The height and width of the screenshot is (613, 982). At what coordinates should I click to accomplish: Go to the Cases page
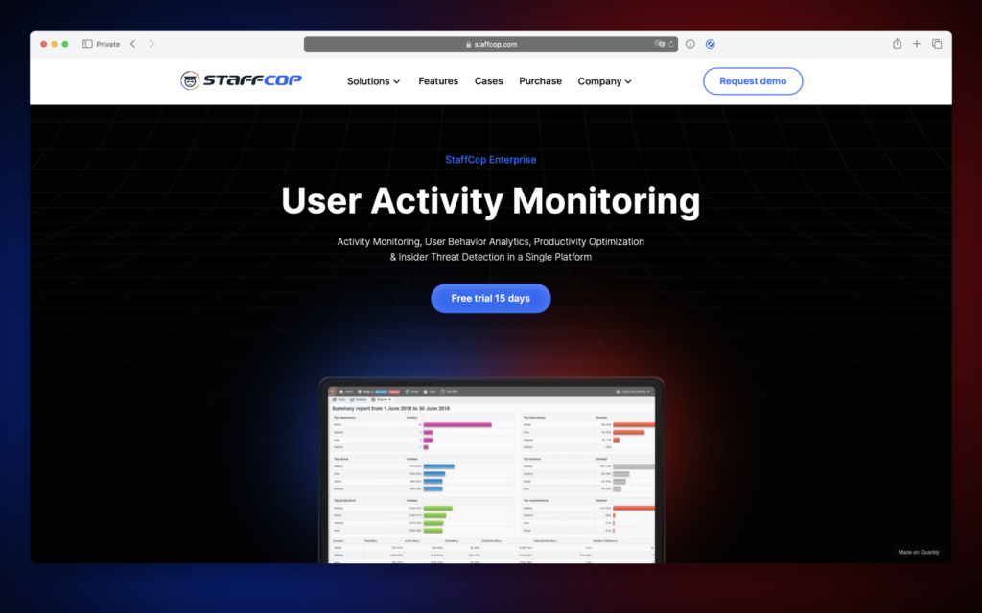(488, 81)
